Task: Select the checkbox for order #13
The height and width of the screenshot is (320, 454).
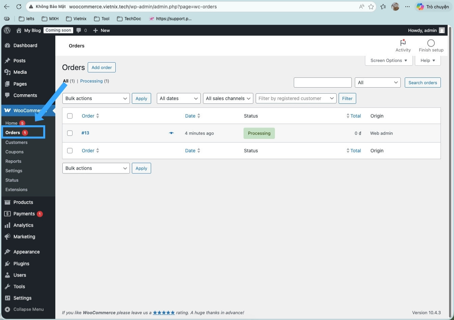Action: coord(70,133)
